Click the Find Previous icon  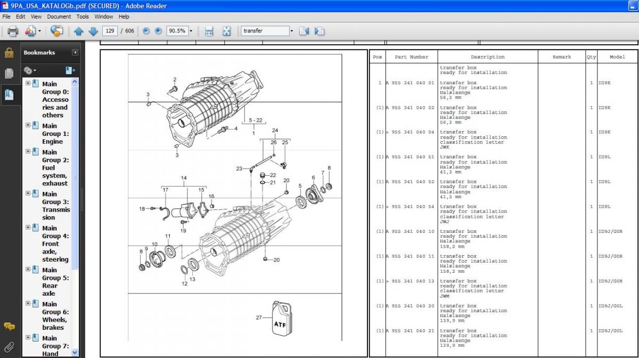click(x=304, y=31)
